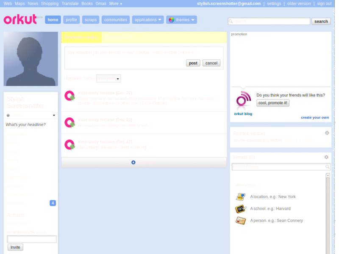The width and height of the screenshot is (339, 254).
Task: Open the More dropdown in Google bar
Action: [115, 3]
